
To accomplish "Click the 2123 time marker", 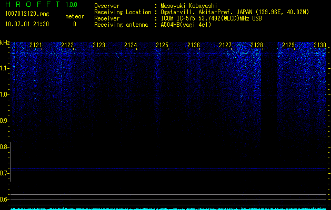I will tap(99, 45).
